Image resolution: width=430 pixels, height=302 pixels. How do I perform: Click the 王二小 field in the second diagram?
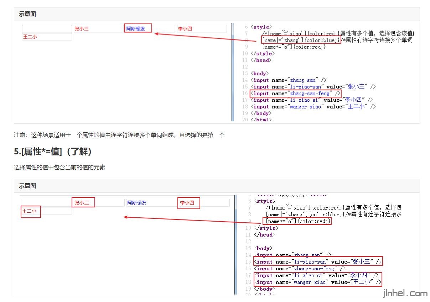[46, 211]
